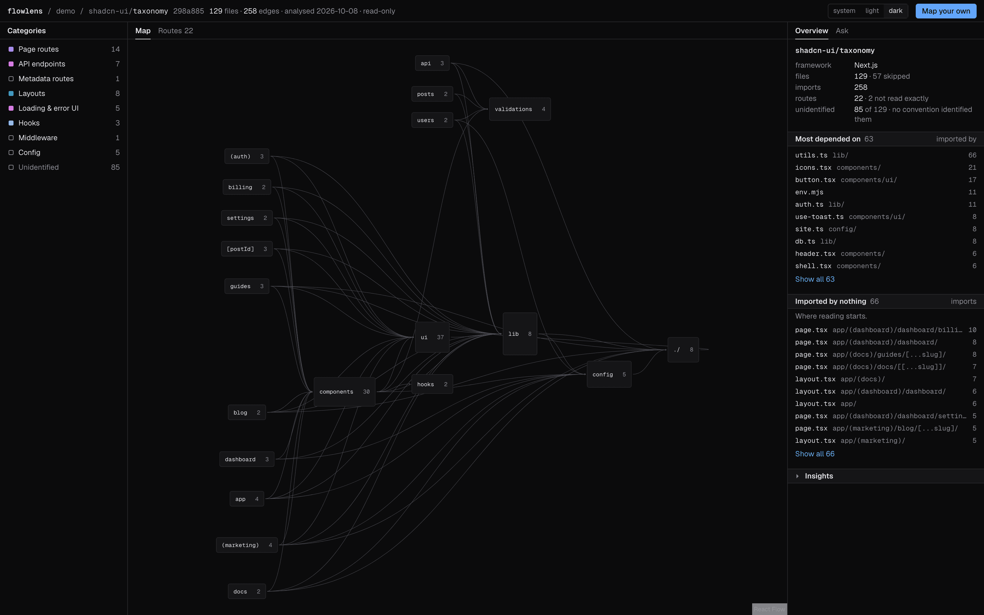
Task: Click the demo breadcrumb
Action: click(x=65, y=11)
